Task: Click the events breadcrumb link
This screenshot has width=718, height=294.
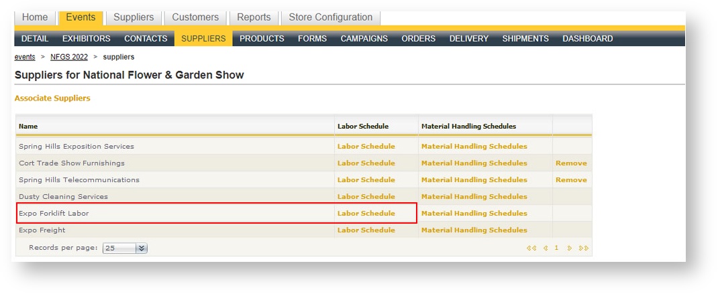Action: (x=25, y=58)
